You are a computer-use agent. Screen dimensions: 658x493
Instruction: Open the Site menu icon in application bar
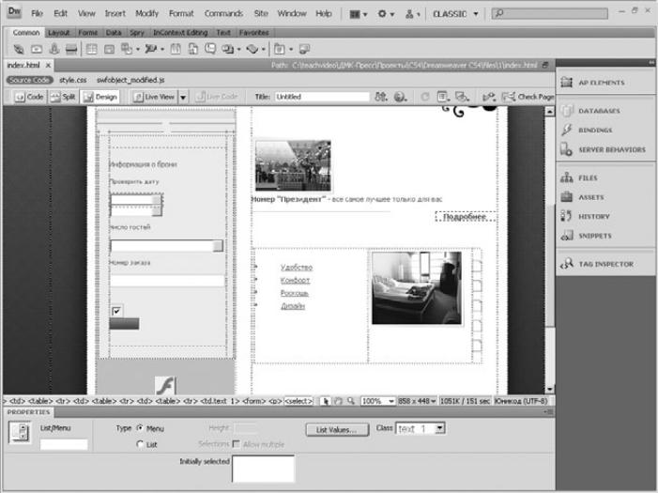[412, 14]
